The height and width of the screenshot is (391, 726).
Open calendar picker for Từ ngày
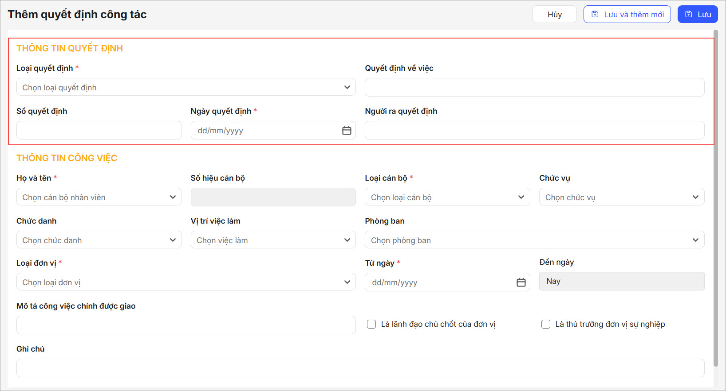click(521, 283)
